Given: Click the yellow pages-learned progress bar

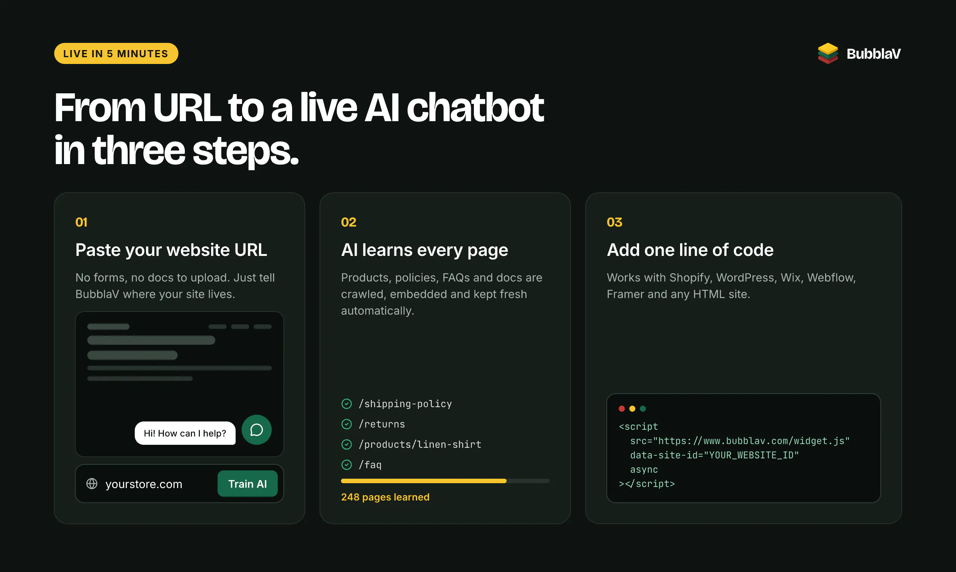Looking at the screenshot, I should [445, 481].
